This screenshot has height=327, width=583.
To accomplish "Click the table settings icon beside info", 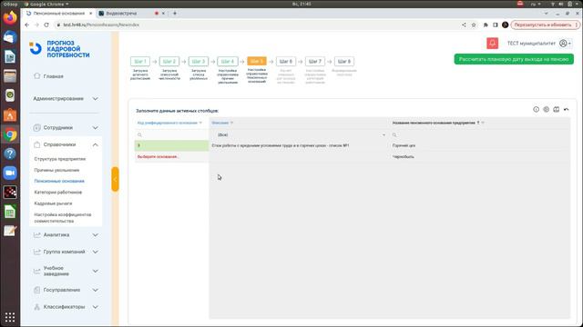I will [546, 109].
